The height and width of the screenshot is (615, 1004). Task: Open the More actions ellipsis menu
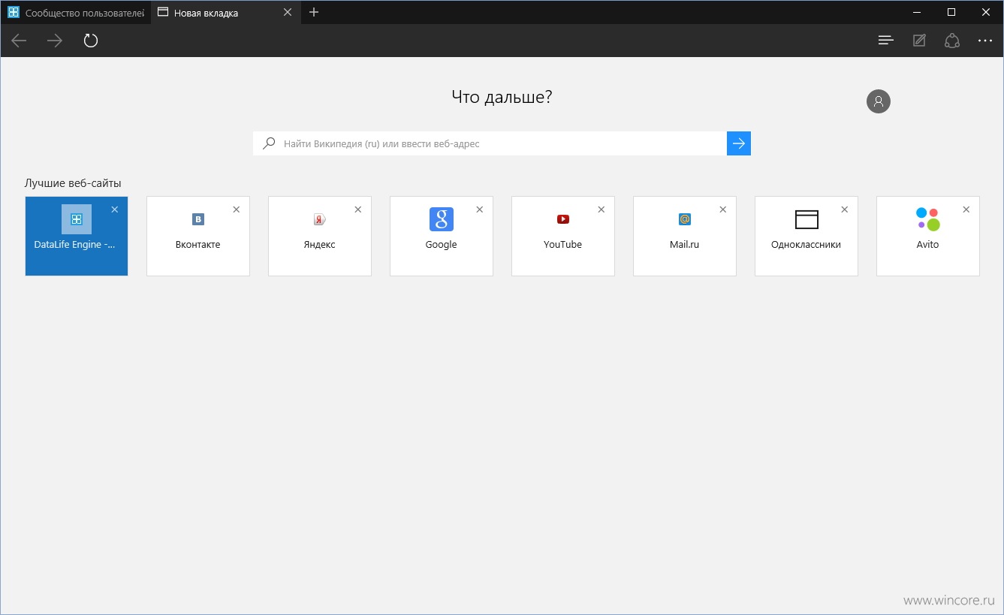pos(985,41)
